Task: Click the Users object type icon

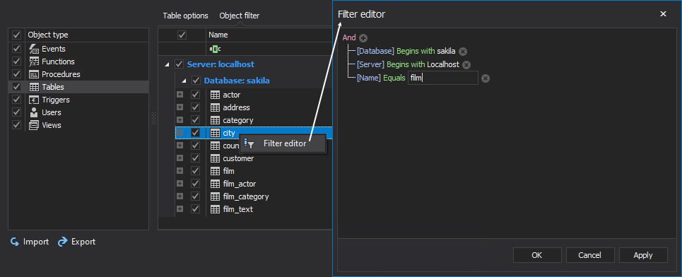Action: [33, 112]
